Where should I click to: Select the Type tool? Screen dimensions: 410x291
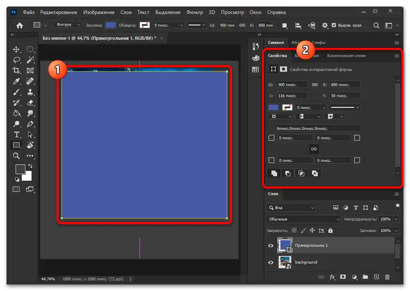(x=16, y=135)
